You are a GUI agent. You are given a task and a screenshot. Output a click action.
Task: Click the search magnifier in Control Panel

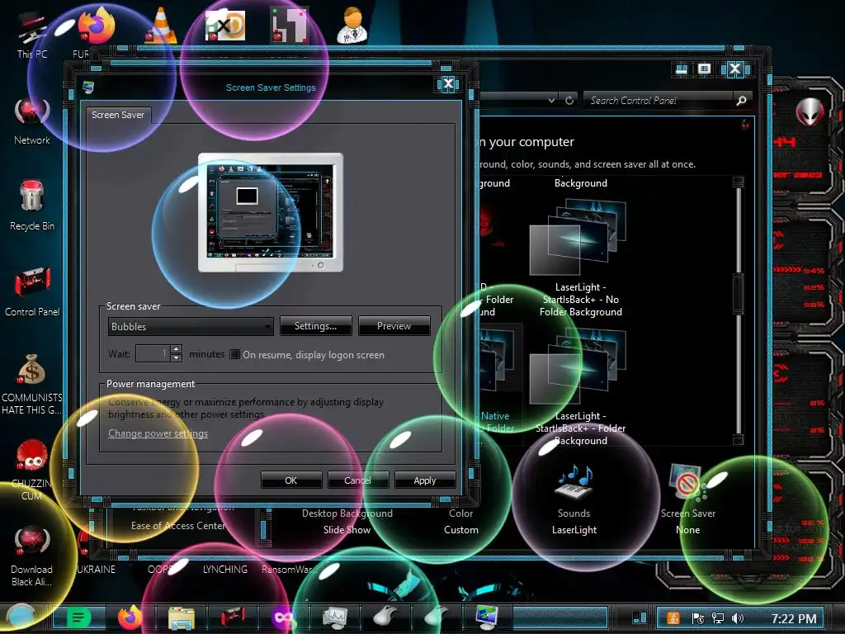click(x=742, y=100)
